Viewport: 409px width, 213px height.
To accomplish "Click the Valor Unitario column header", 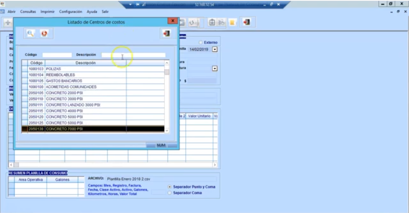I will click(x=199, y=116).
